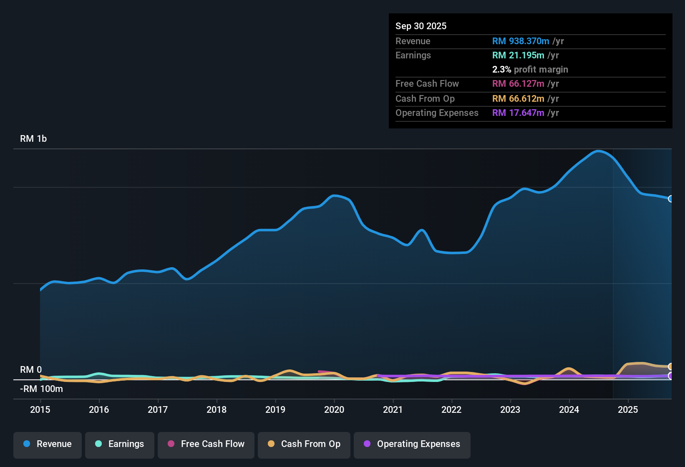Click inside the Sep 30 2025 tooltip panel
This screenshot has height=467, width=685.
click(530, 71)
